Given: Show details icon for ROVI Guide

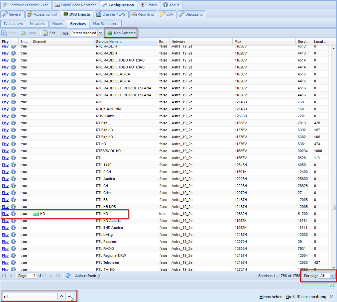Looking at the screenshot, I should click(13, 116).
